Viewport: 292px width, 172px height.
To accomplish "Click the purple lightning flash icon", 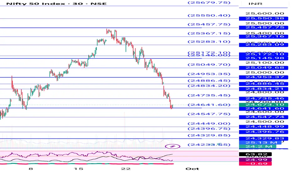I will pos(173,146).
